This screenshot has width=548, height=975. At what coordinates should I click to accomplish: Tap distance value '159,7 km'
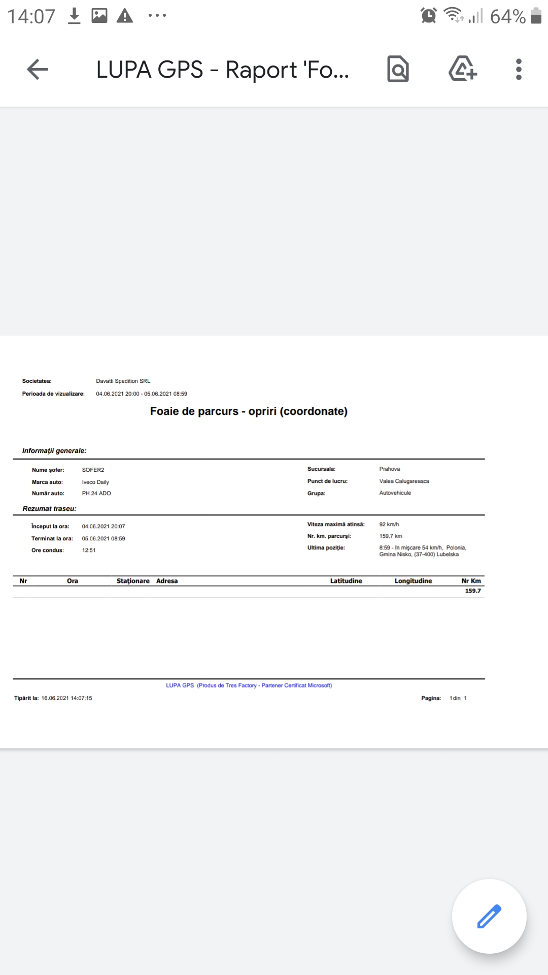click(x=391, y=536)
